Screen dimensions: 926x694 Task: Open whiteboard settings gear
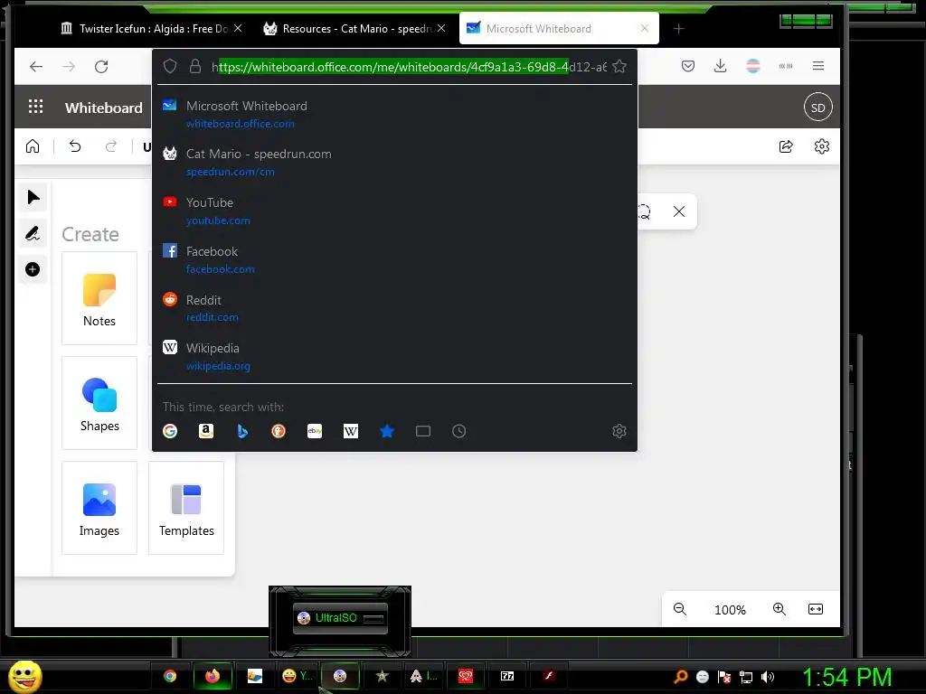coord(821,146)
